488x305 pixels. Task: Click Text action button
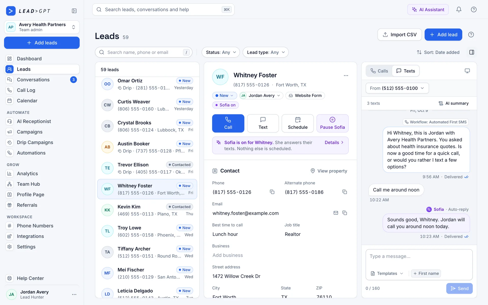coord(263,123)
